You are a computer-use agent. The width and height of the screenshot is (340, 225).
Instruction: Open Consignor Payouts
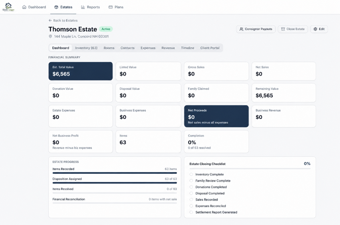pos(256,29)
